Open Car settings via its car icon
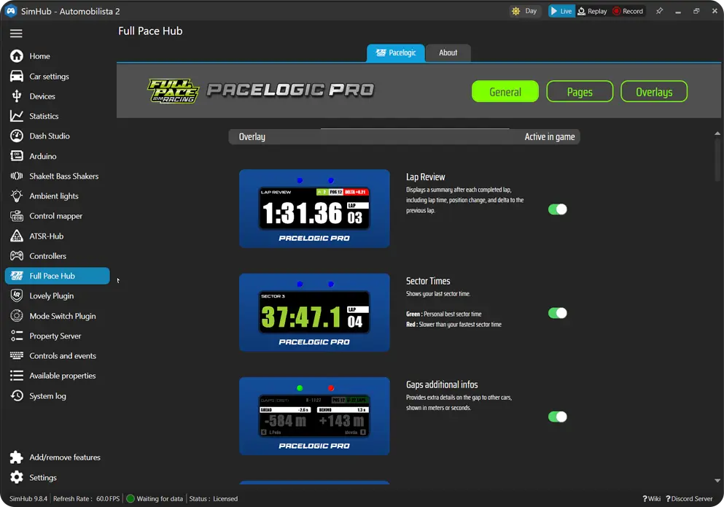The height and width of the screenshot is (507, 724). 17,77
